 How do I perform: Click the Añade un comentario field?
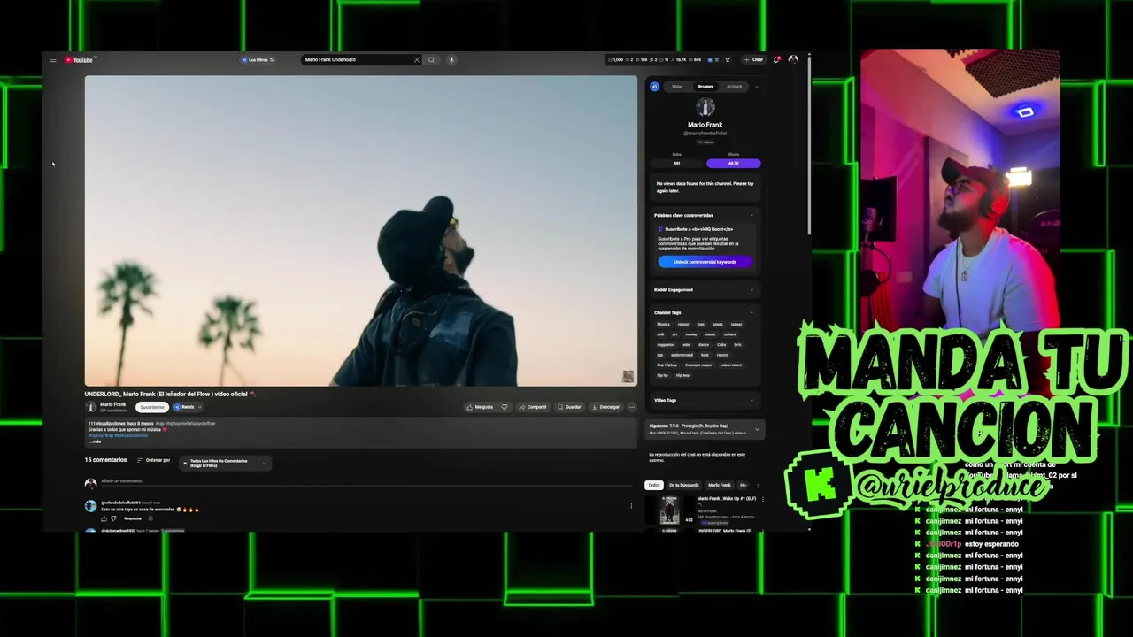(x=367, y=481)
